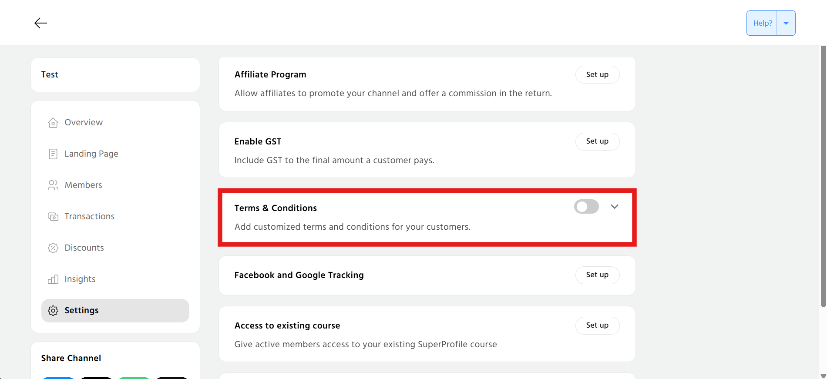Click the Settings gear icon

(53, 311)
